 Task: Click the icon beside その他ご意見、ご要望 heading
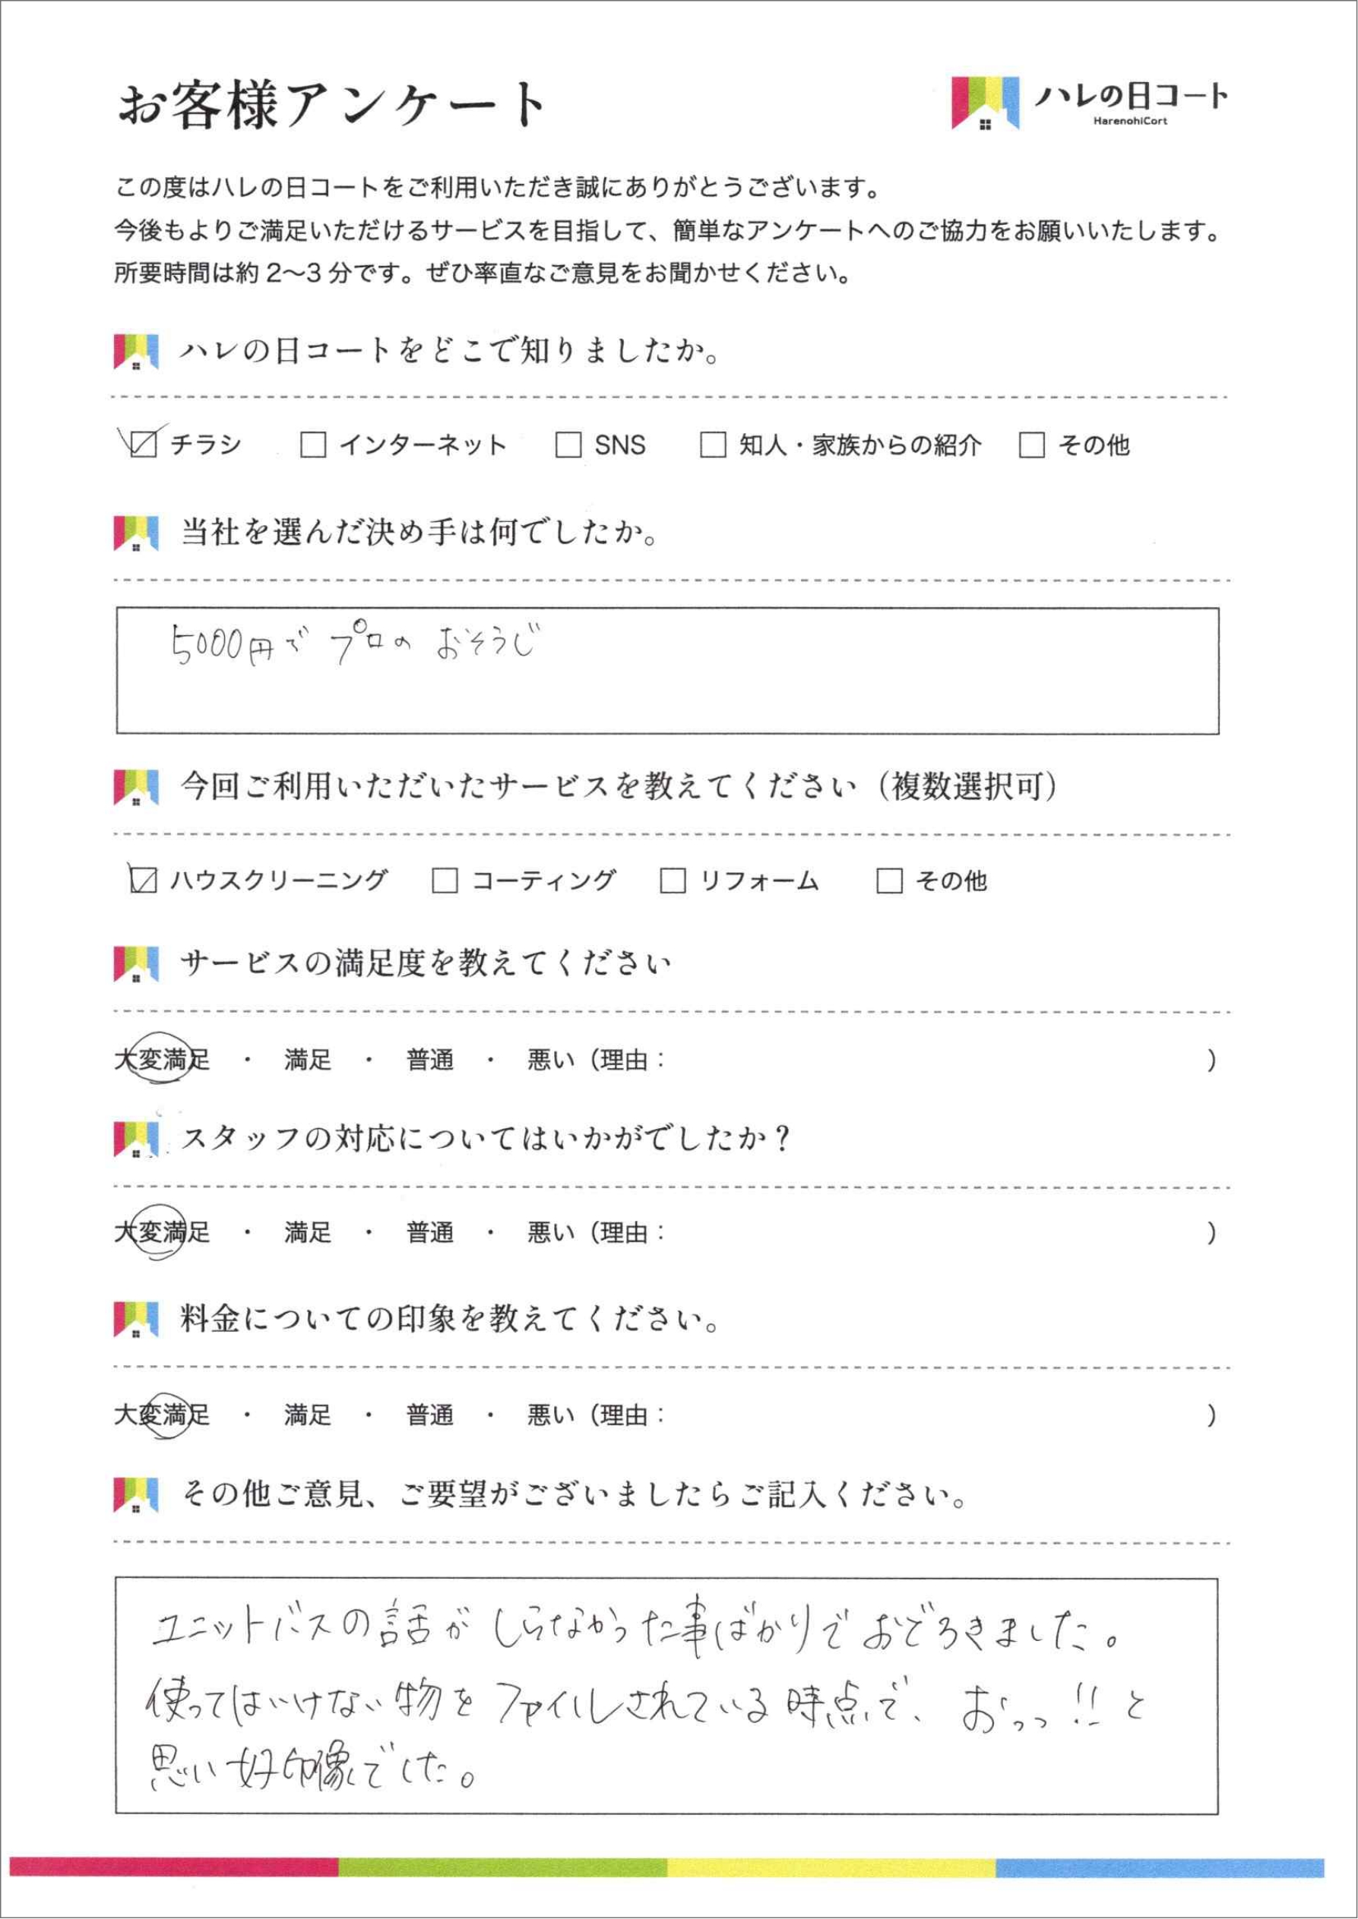135,1494
